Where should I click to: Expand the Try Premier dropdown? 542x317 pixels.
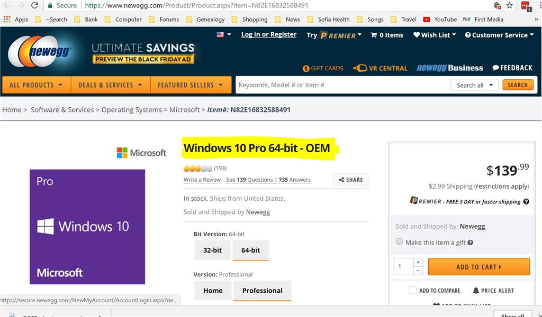coord(334,35)
